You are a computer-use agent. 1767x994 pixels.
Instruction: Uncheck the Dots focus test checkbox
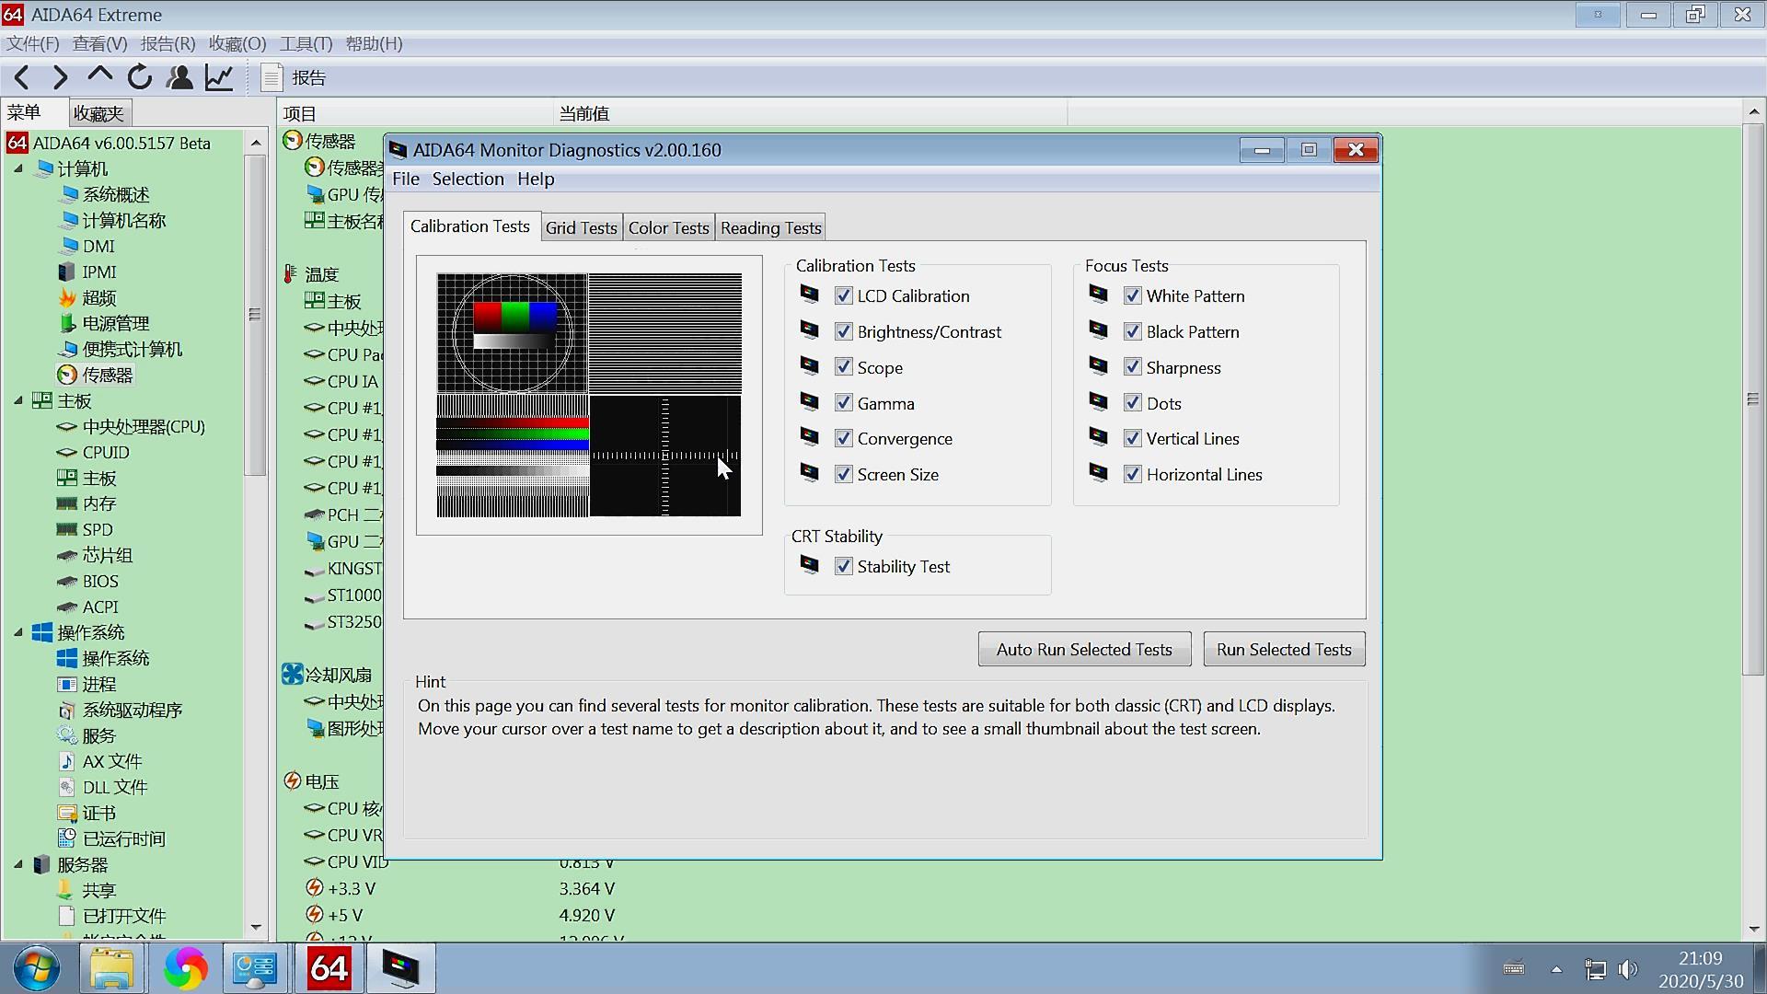[x=1132, y=403]
